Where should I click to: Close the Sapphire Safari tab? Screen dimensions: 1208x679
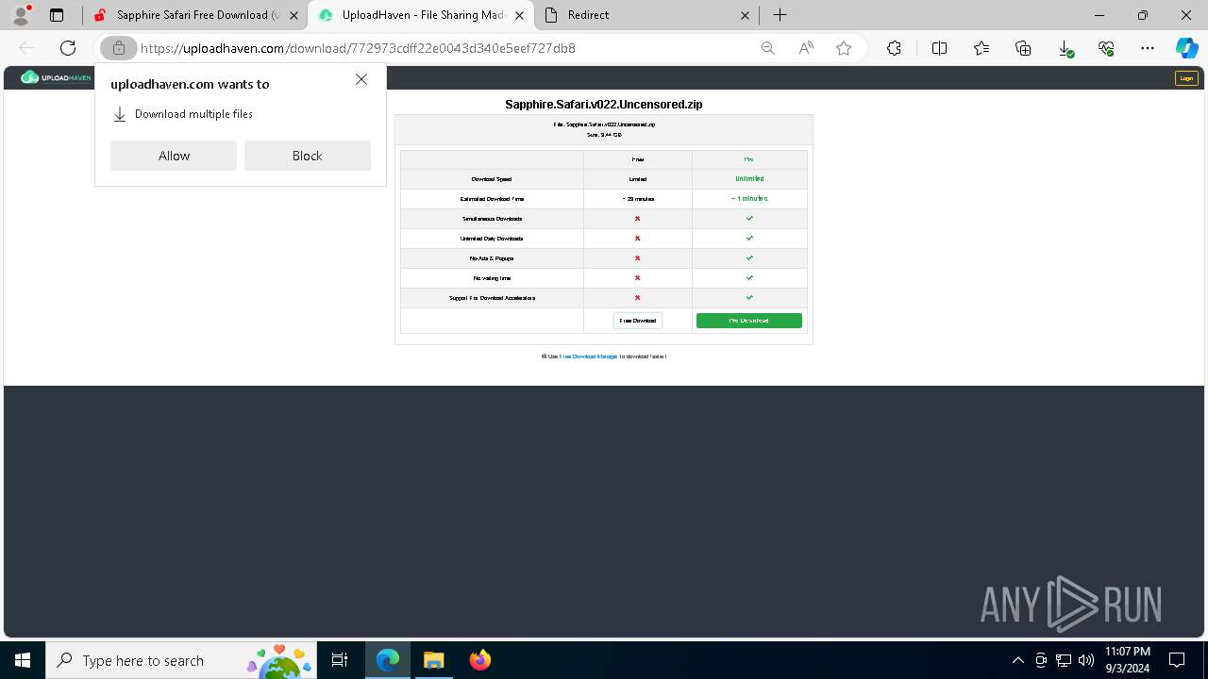[x=294, y=15]
